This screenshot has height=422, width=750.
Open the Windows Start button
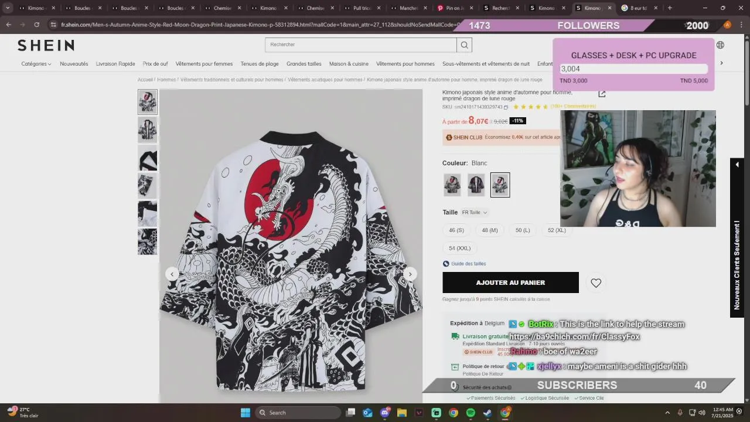coord(246,413)
